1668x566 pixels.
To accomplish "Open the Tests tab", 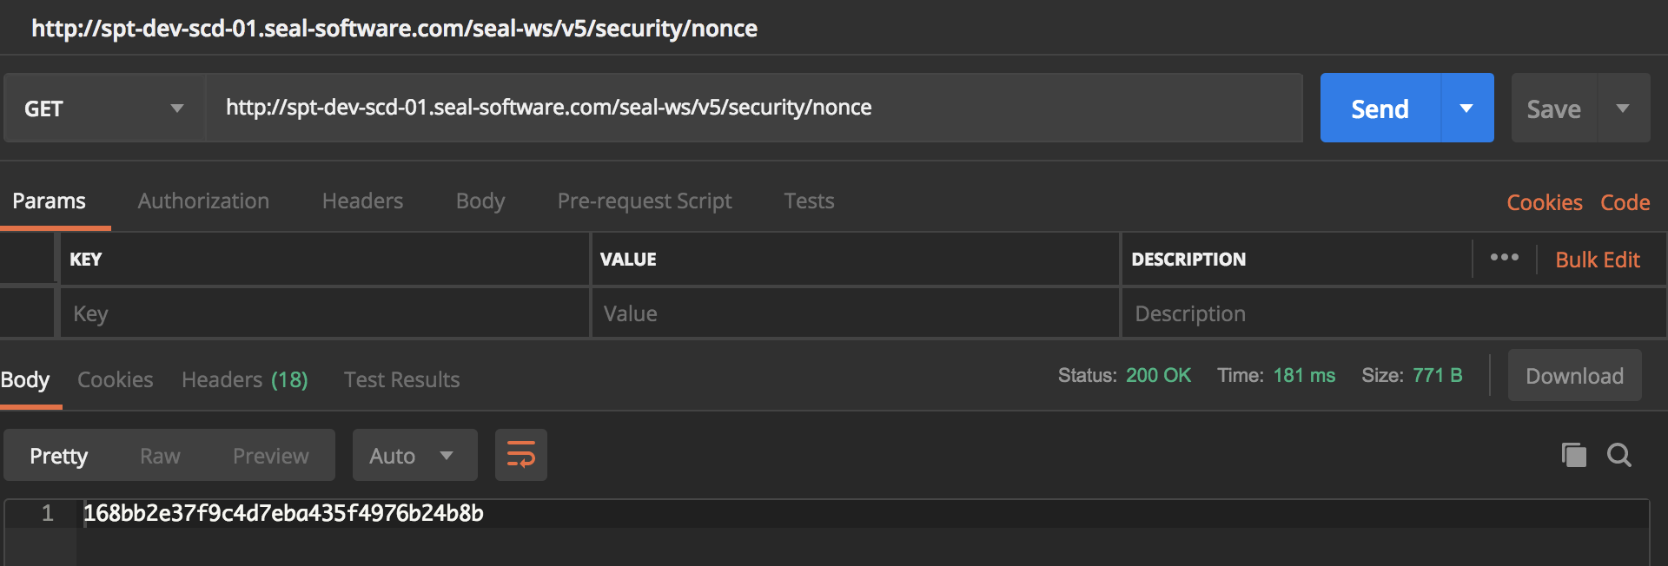I will 809,201.
